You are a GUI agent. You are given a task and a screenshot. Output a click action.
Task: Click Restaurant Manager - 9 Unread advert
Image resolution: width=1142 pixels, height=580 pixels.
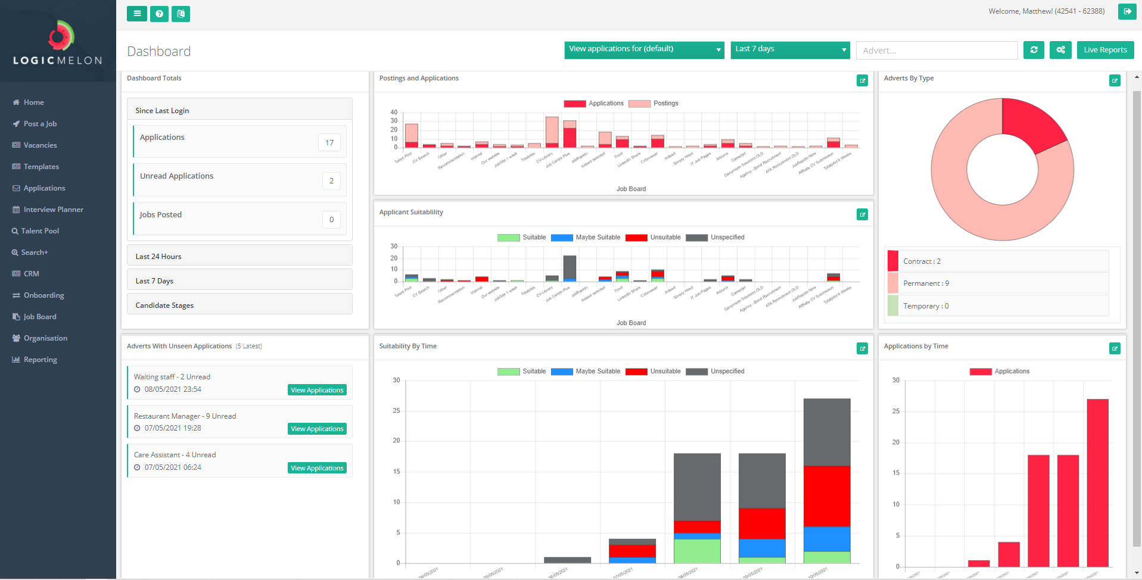185,416
